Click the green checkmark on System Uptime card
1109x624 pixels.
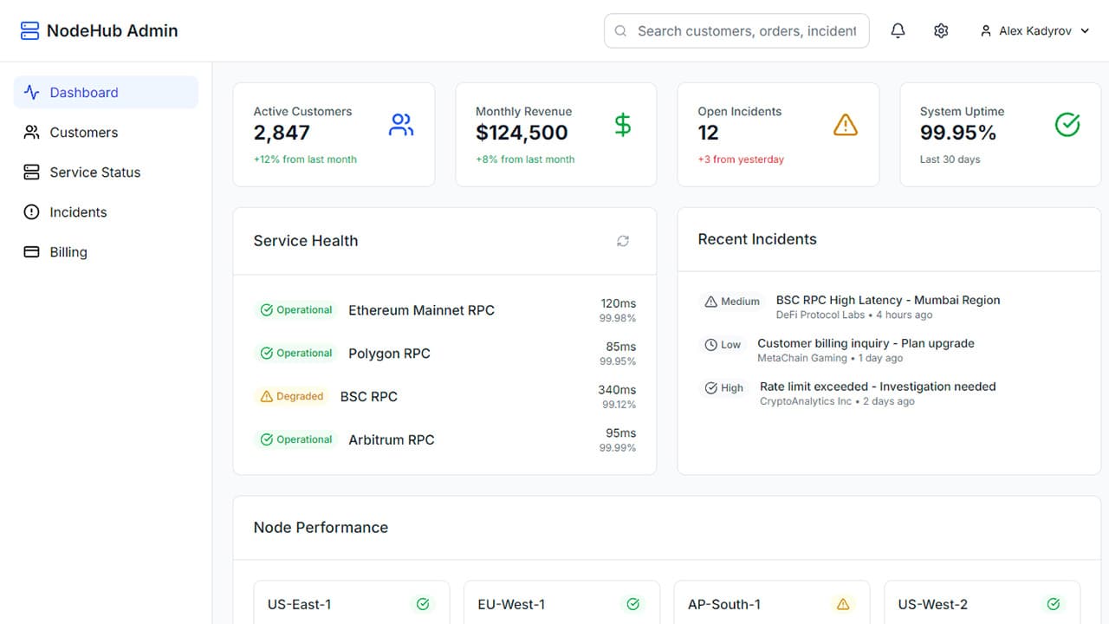click(1067, 124)
